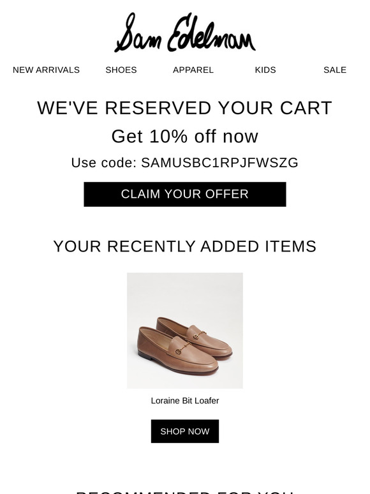Claim the offer with the black button
Viewport: 370px width, 494px height.
pyautogui.click(x=185, y=195)
